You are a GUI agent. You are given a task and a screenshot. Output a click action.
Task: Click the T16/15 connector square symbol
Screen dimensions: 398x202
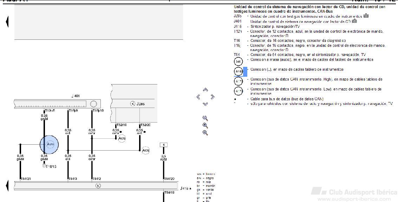pyautogui.click(x=44, y=166)
